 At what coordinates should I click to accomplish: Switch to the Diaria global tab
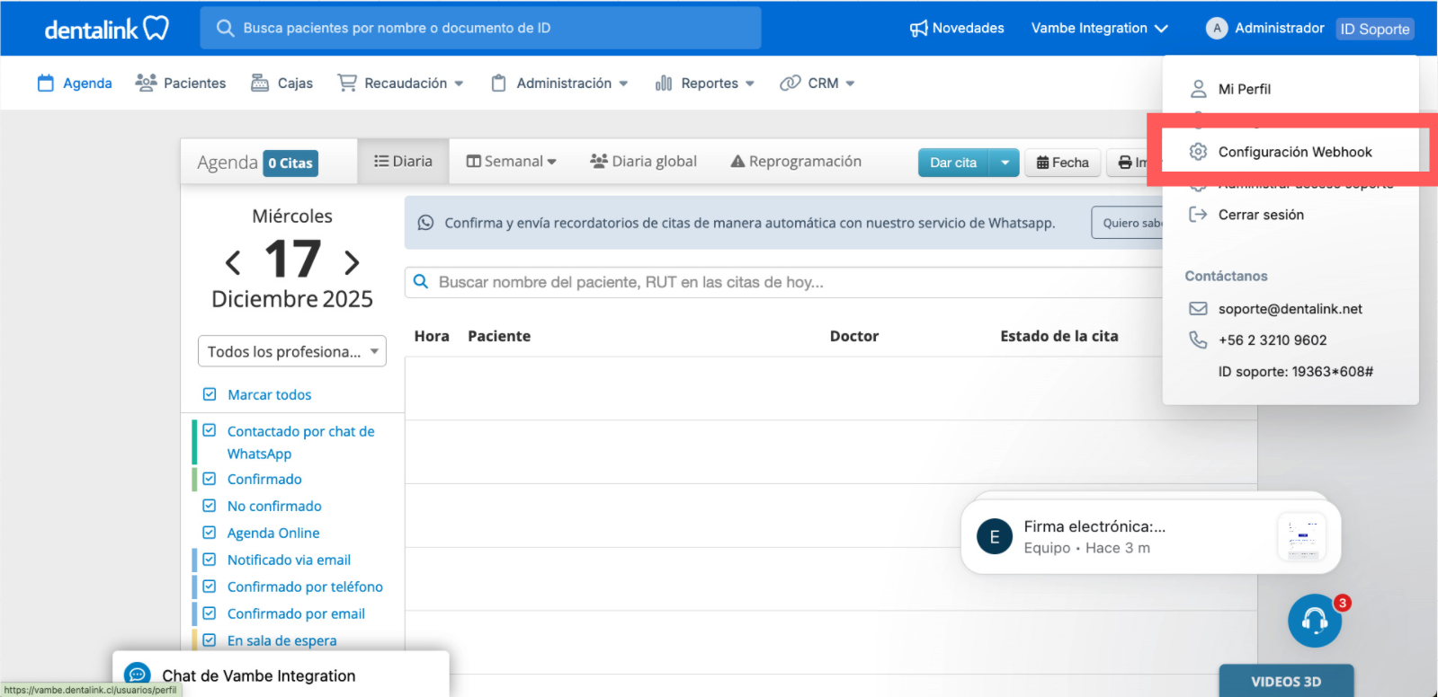(644, 162)
